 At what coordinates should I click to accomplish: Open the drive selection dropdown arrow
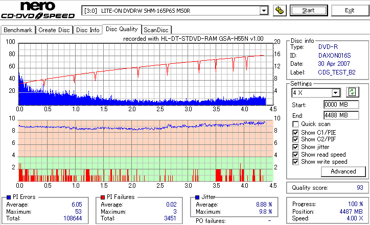point(264,11)
